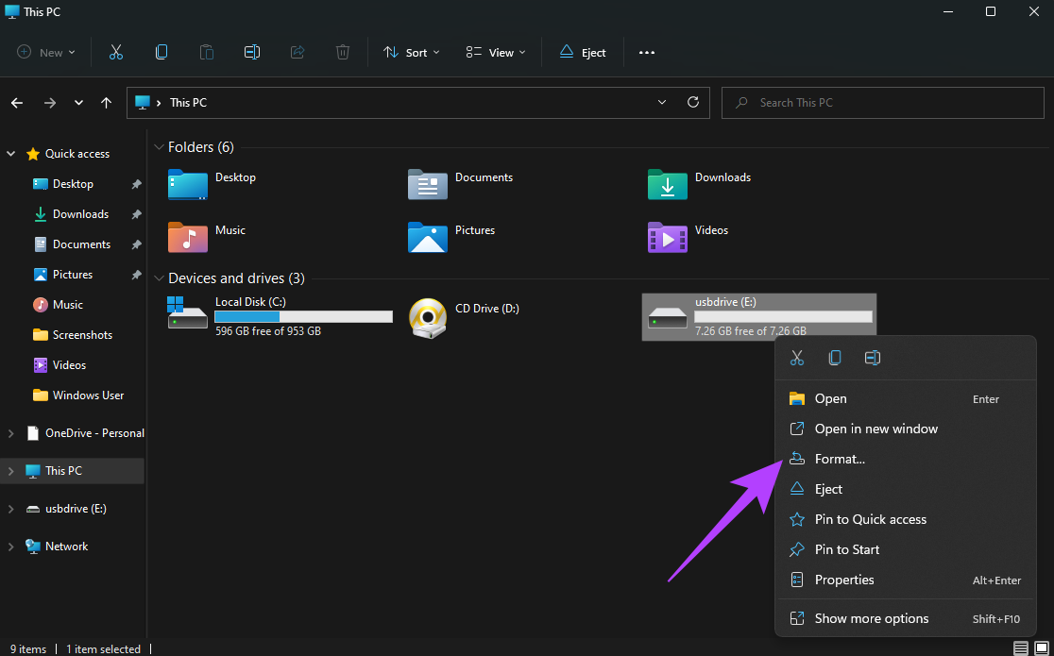
Task: Click the Cut scissors icon in toolbar
Action: pos(115,53)
